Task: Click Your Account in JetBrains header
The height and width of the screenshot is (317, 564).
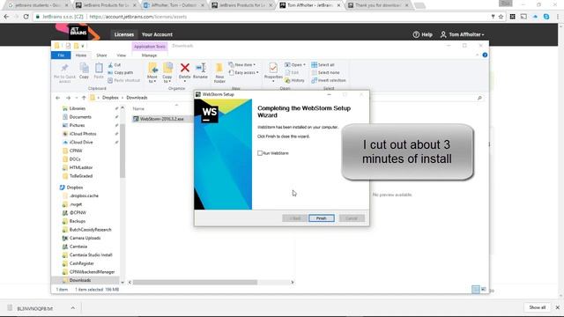Action: click(157, 34)
